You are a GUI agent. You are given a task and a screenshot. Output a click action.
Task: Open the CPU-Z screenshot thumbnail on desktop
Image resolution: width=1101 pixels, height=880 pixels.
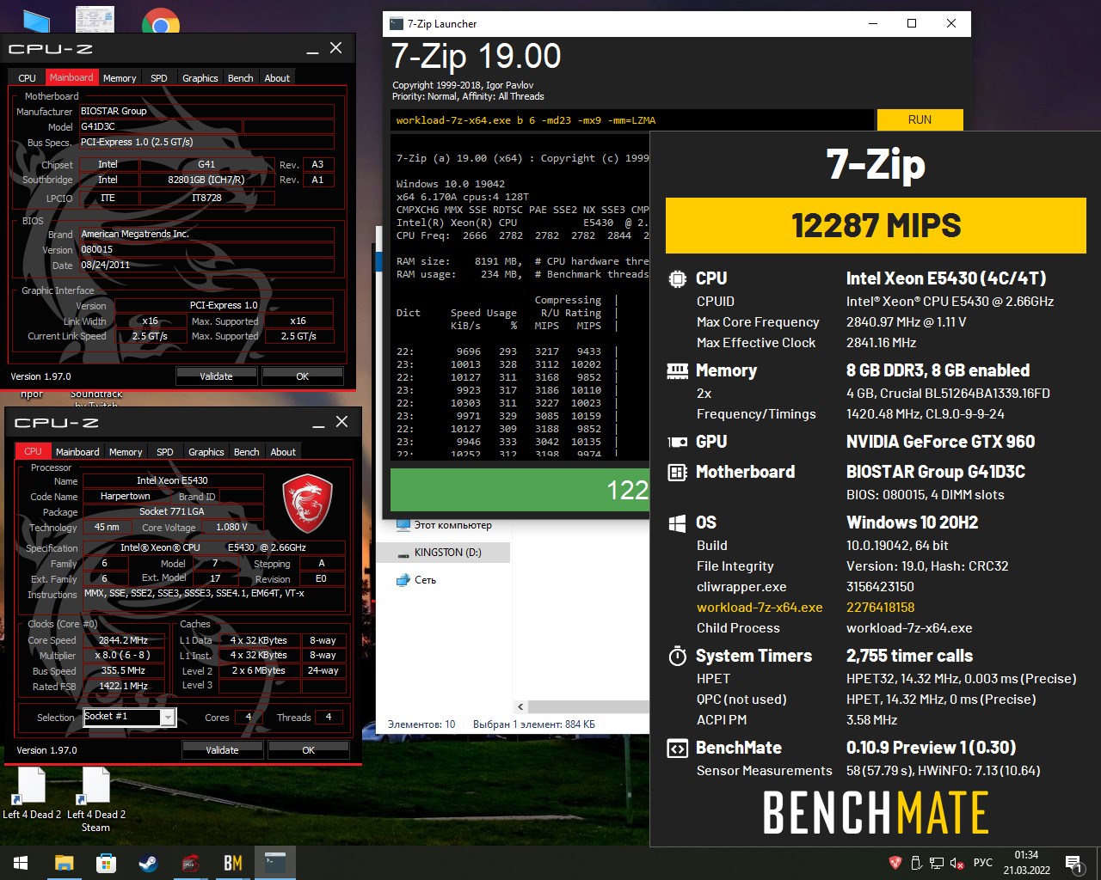(95, 21)
